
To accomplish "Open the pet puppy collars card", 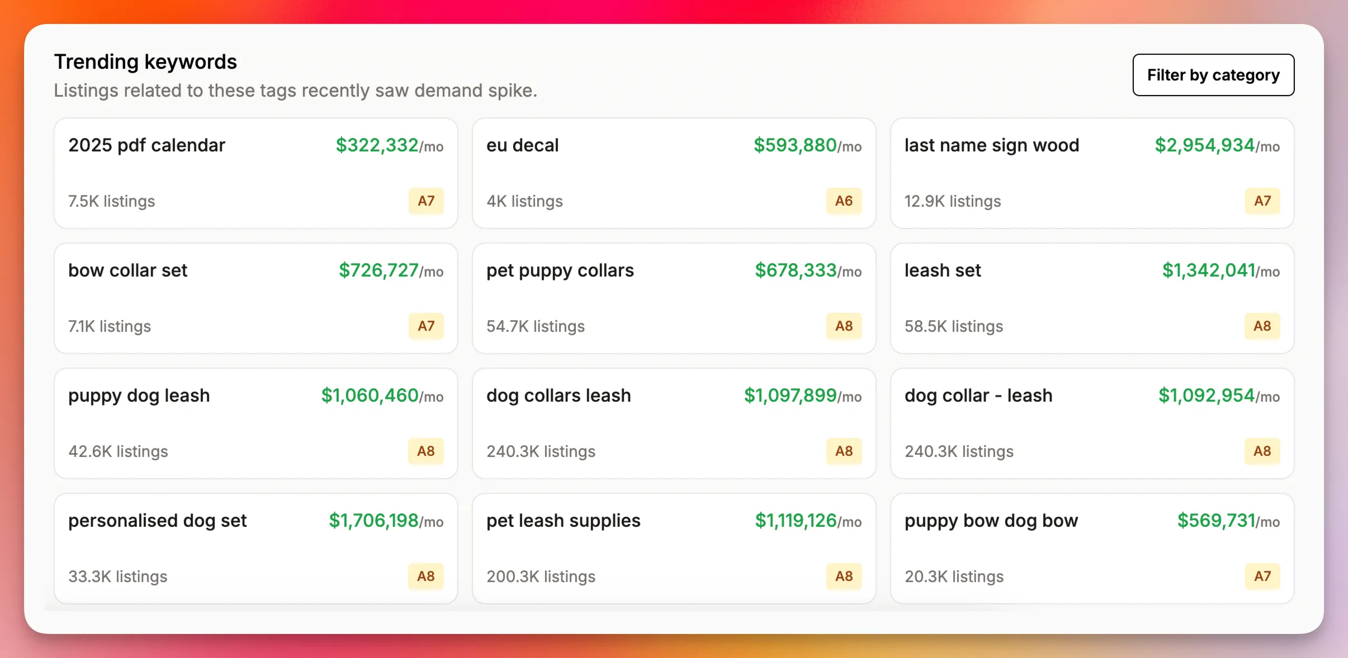I will [673, 298].
